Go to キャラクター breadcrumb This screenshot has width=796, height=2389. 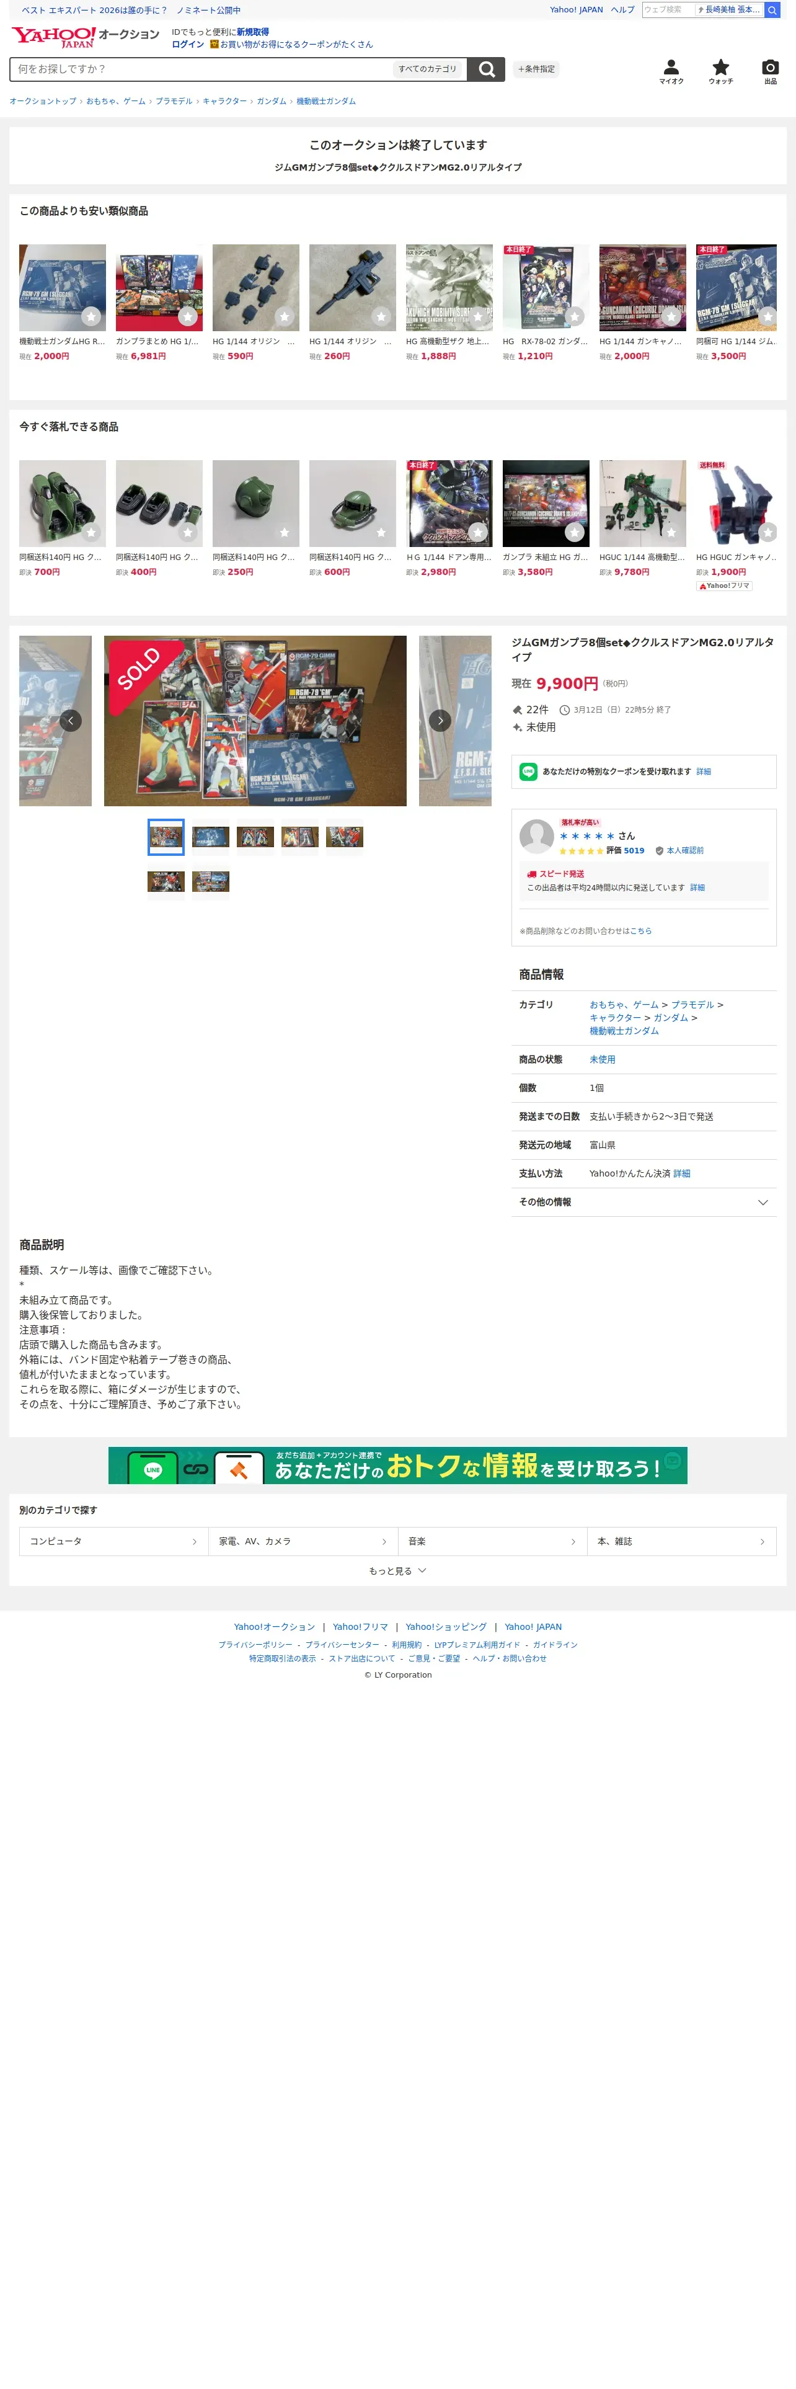pos(224,101)
